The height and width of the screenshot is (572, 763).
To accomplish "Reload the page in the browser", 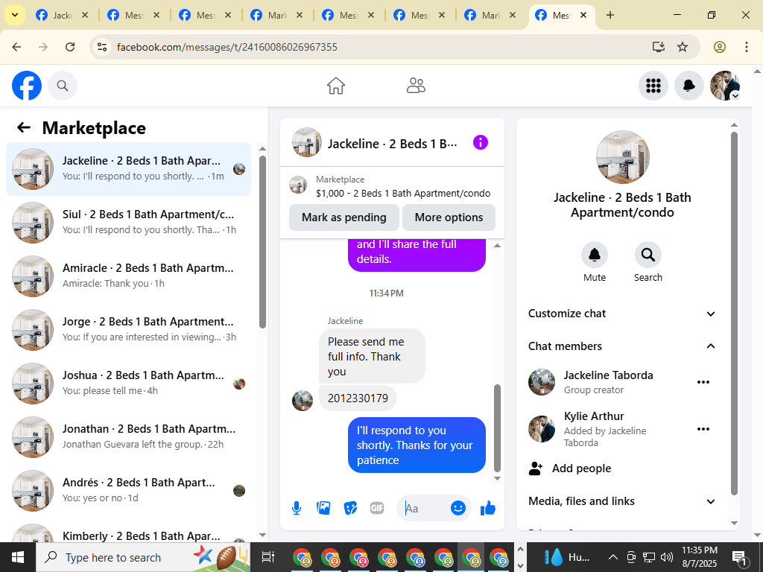I will point(70,47).
